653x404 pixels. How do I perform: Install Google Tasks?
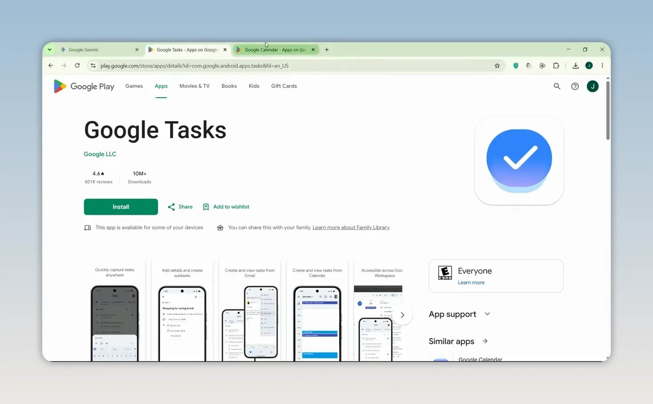click(x=121, y=207)
